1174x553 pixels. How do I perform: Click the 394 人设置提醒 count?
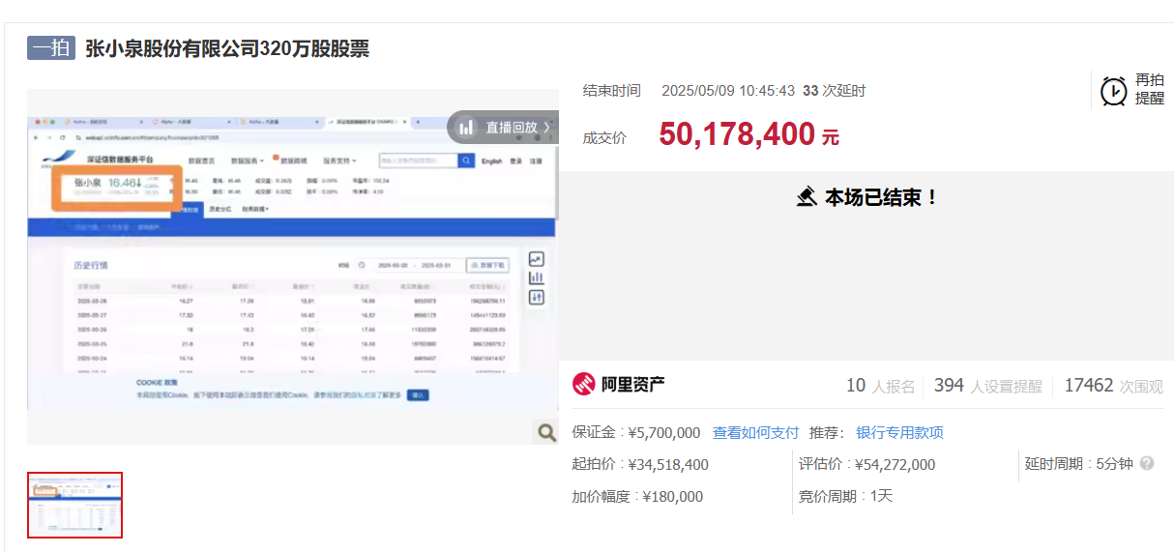point(988,386)
